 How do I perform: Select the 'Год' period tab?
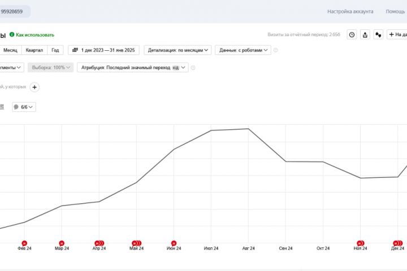(x=55, y=50)
